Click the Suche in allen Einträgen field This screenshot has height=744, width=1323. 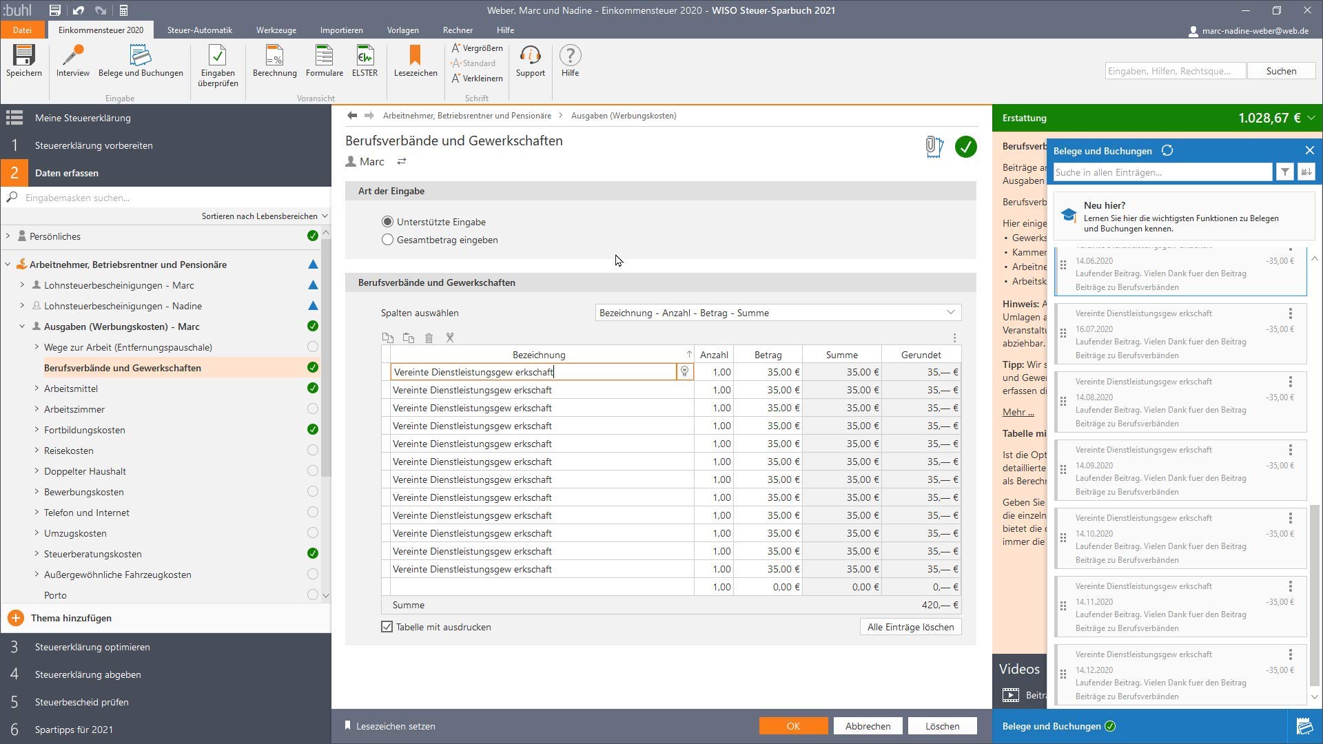[x=1162, y=172]
